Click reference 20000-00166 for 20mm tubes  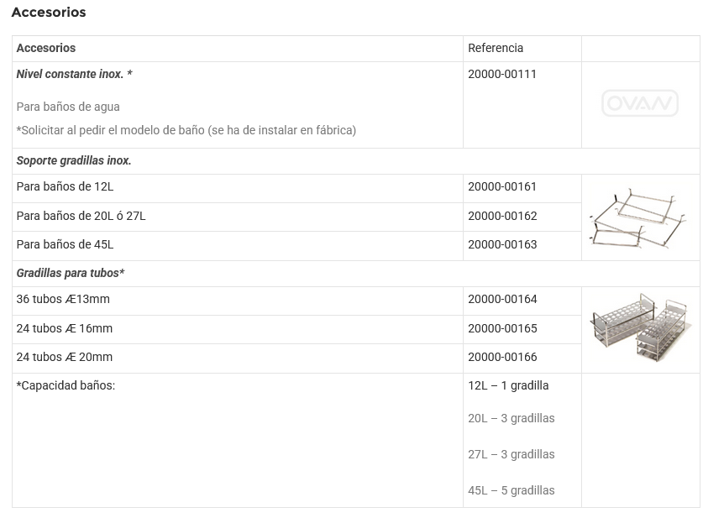pyautogui.click(x=502, y=357)
